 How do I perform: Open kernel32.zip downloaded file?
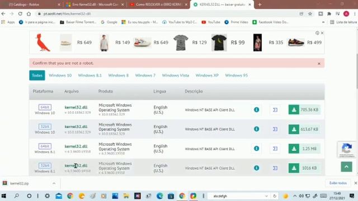(20, 183)
